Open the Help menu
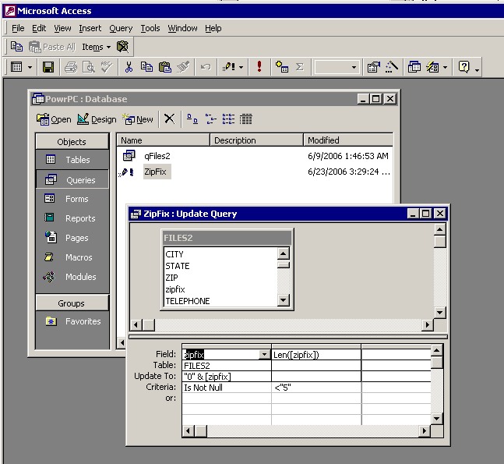The image size is (504, 464). [213, 28]
